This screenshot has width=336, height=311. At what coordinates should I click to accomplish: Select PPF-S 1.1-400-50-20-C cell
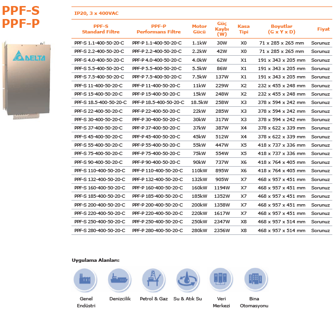click(99, 43)
